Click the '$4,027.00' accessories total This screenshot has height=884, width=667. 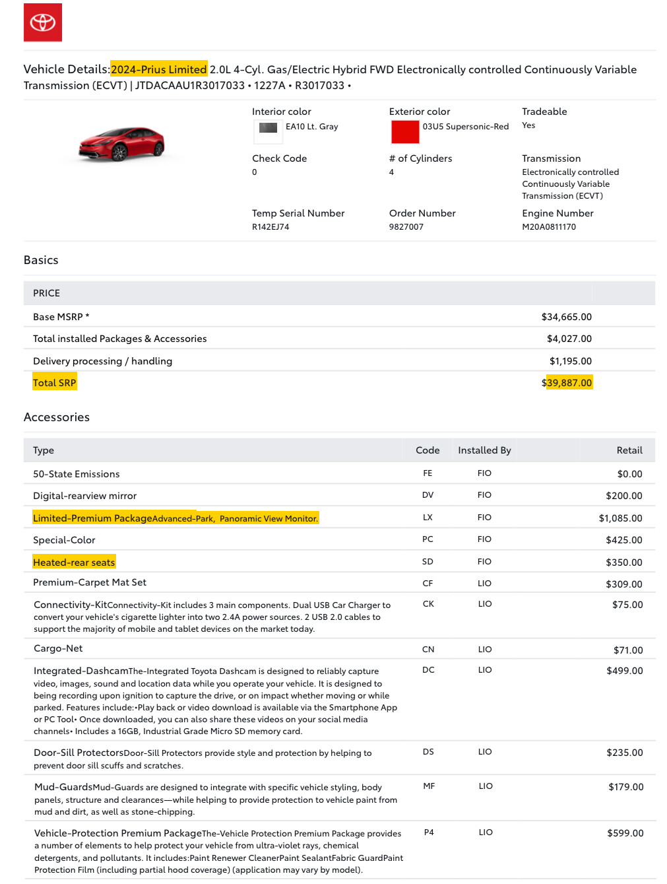[x=569, y=339]
